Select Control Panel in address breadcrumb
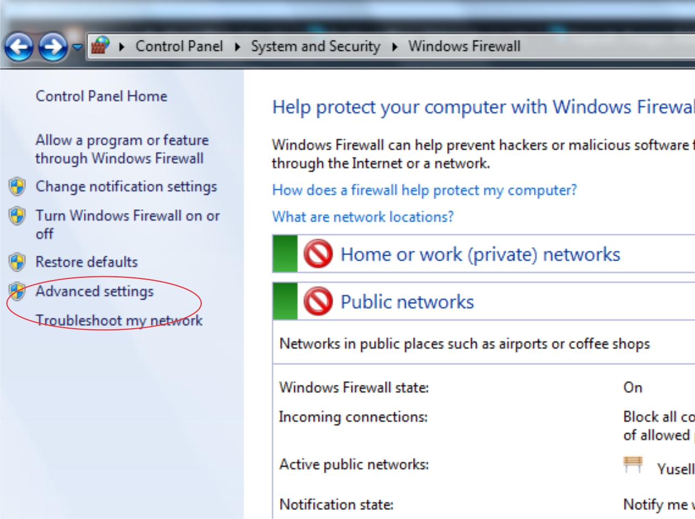 (x=179, y=46)
